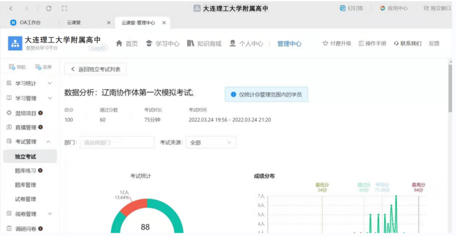Click the CorpID badge
This screenshot has width=456, height=236.
98,48
